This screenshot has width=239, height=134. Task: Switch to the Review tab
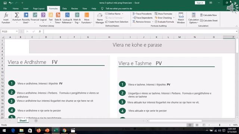[x=75, y=9]
